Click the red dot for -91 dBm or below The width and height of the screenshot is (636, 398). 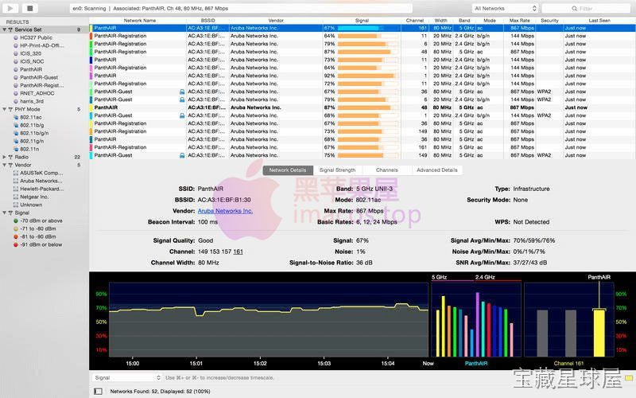coord(16,245)
